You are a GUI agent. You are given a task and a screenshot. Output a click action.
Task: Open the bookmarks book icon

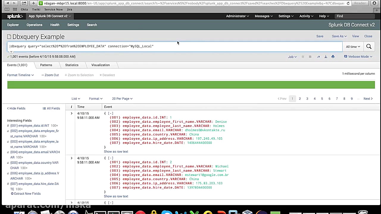click(7, 10)
